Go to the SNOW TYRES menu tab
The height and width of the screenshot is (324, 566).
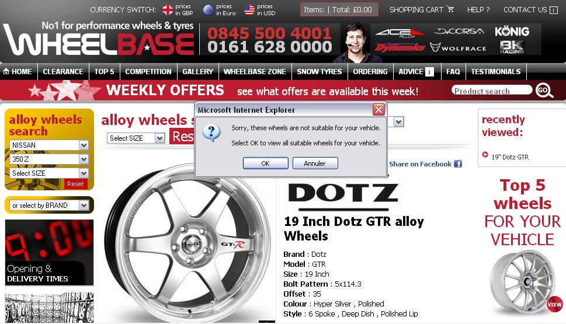pyautogui.click(x=319, y=71)
